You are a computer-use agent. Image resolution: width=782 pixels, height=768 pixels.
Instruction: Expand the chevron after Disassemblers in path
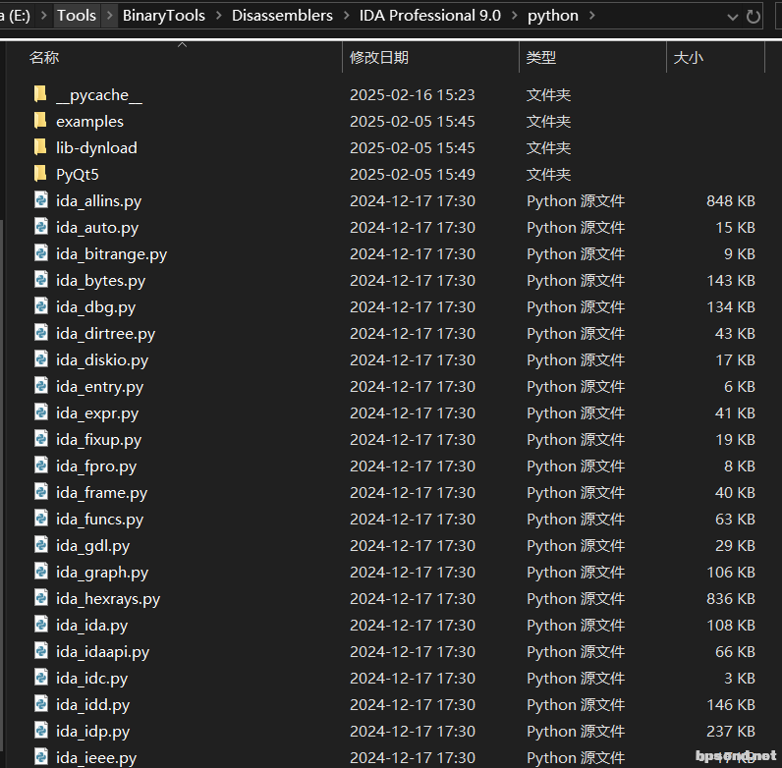[x=346, y=16]
